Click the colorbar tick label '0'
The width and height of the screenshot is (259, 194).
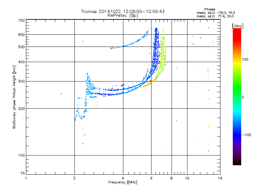243,97
